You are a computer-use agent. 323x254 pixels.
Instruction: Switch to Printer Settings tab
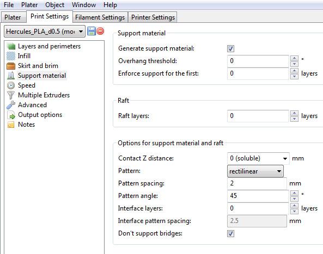[153, 17]
